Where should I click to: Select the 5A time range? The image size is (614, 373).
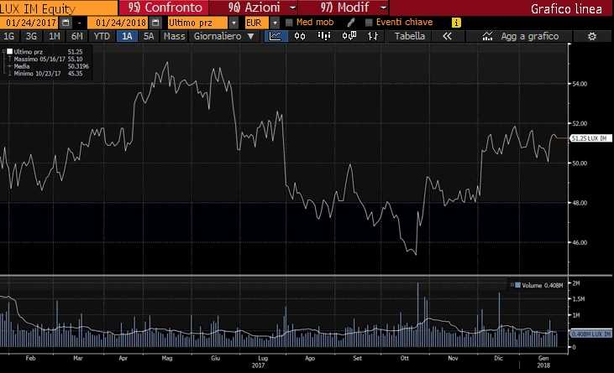point(149,36)
